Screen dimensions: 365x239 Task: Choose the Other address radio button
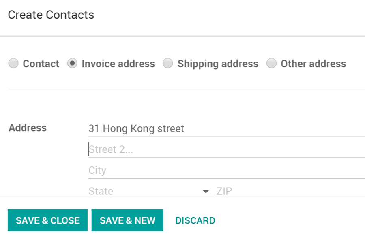coord(271,63)
